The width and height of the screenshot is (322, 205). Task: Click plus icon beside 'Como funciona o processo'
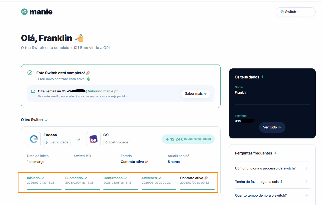point(307,168)
